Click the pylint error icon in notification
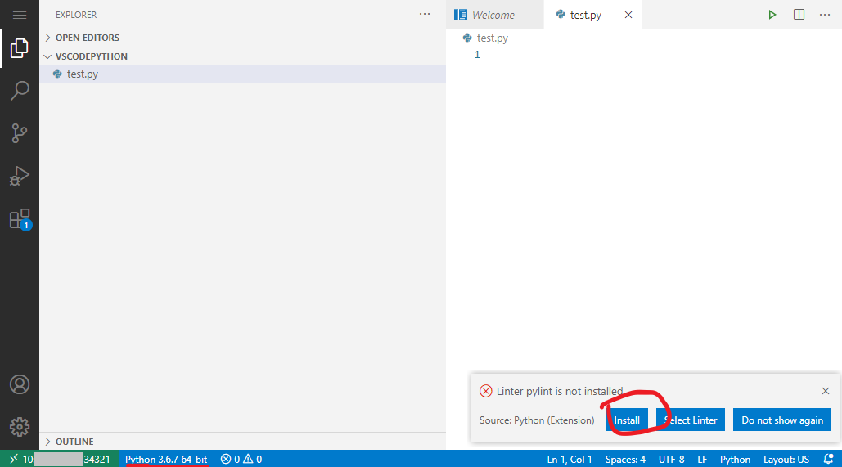This screenshot has width=842, height=467. pos(485,391)
